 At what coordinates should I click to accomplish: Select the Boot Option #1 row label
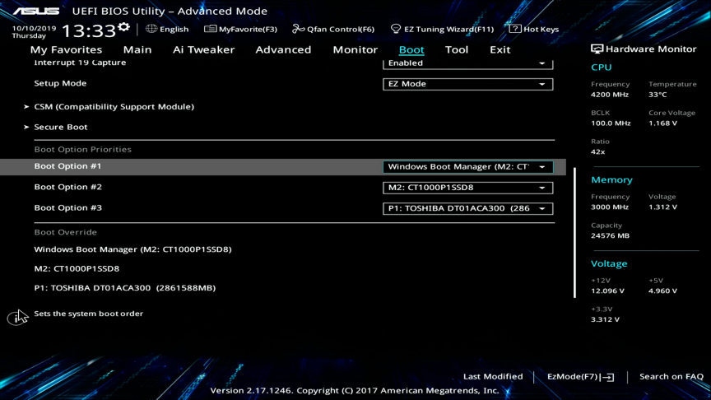tap(67, 166)
